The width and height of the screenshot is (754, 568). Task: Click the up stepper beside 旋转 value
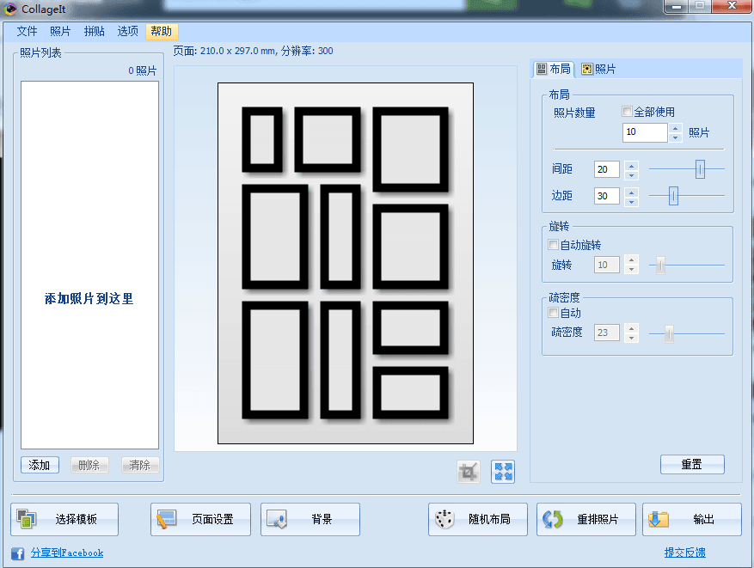[x=631, y=260]
